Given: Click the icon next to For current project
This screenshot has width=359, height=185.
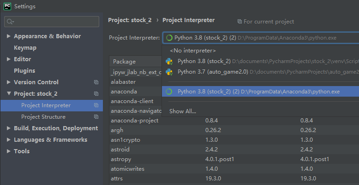Looking at the screenshot, I should point(239,22).
